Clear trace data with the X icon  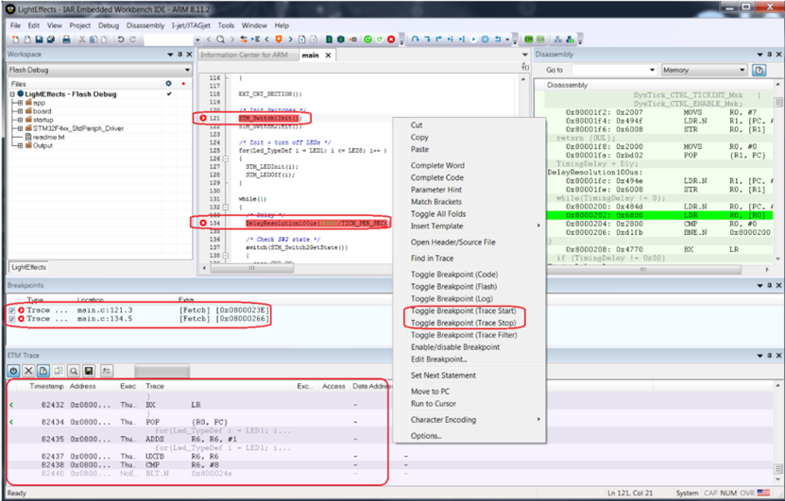[28, 371]
